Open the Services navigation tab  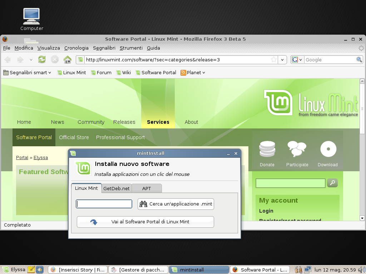coord(158,122)
